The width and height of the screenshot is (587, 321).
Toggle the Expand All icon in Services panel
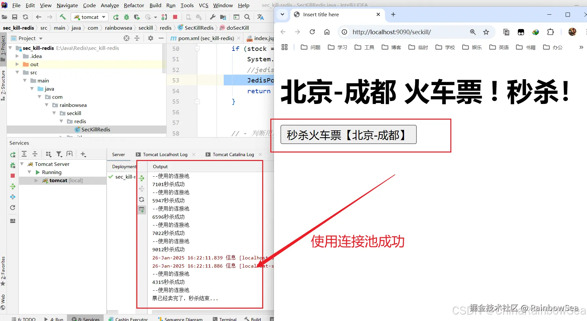click(x=24, y=154)
